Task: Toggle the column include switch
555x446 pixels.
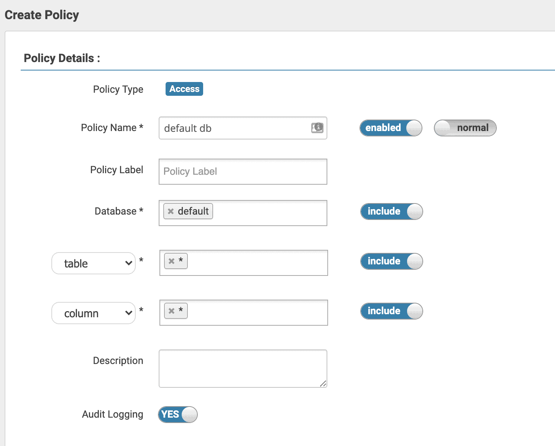Action: pos(391,311)
